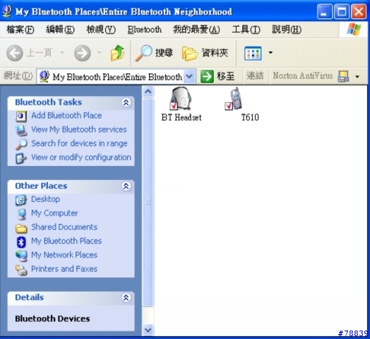This screenshot has width=370, height=339.
Task: Click the Printers and Faxes icon
Action: [21, 270]
